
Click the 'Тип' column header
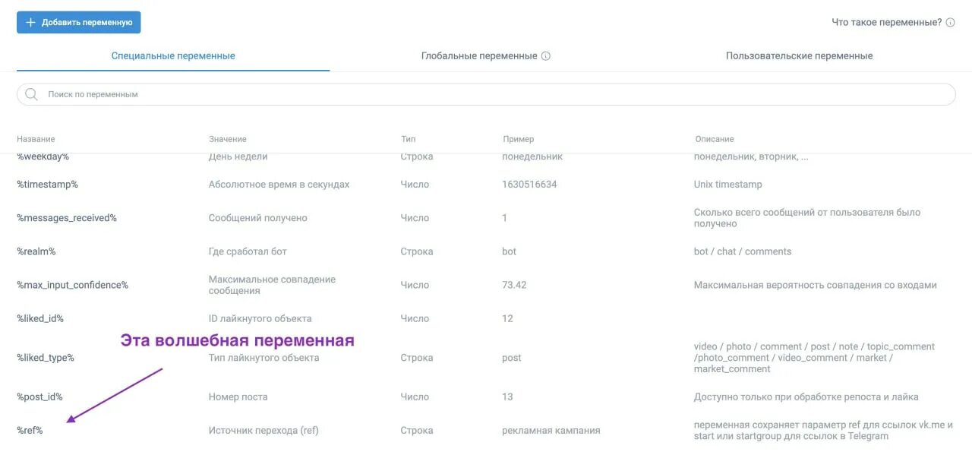[407, 138]
